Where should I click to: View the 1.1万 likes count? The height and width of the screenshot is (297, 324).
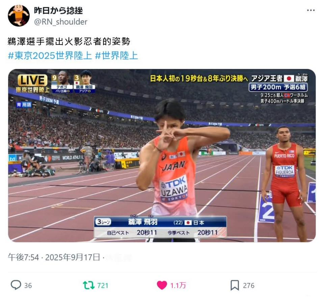tap(178, 286)
